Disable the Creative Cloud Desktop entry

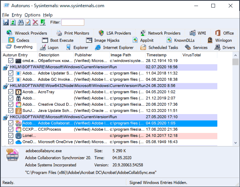coord(11,104)
